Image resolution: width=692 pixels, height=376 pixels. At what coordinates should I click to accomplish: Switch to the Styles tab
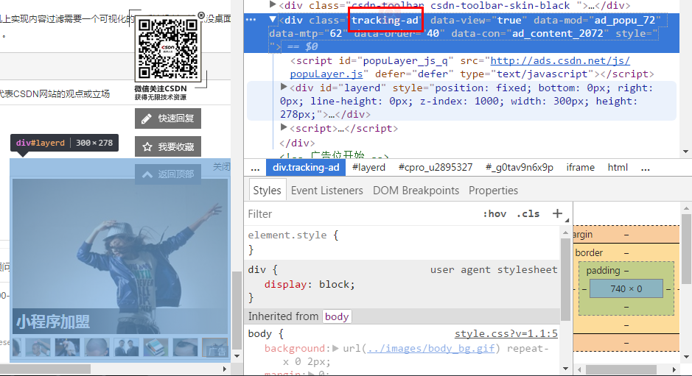267,191
